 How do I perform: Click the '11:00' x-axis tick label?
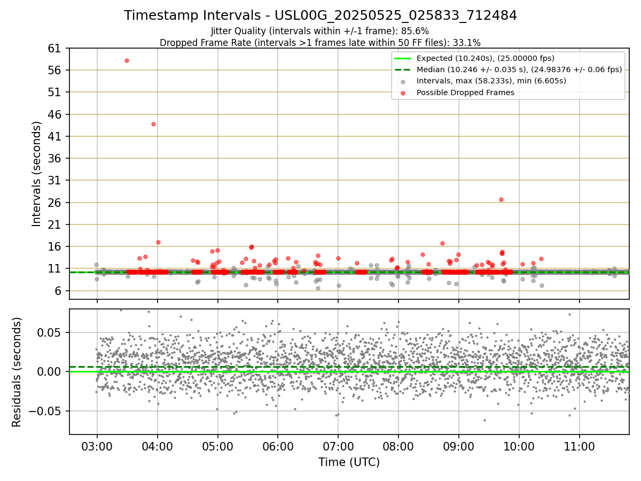point(580,446)
